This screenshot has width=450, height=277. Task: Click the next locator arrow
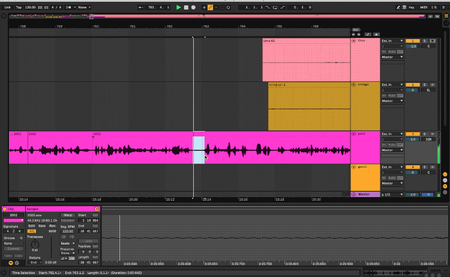click(359, 34)
